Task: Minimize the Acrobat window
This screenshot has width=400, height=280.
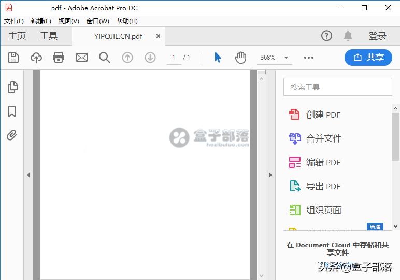Action: coord(341,8)
